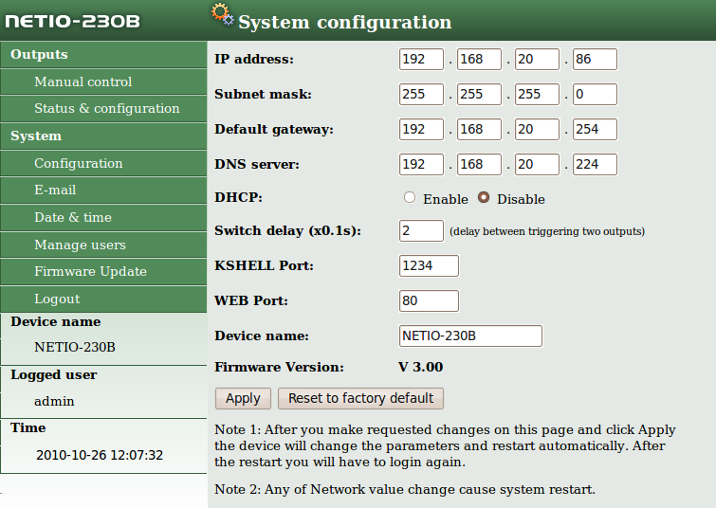The height and width of the screenshot is (508, 716).
Task: Click the Note 1 paragraph text
Action: point(445,446)
